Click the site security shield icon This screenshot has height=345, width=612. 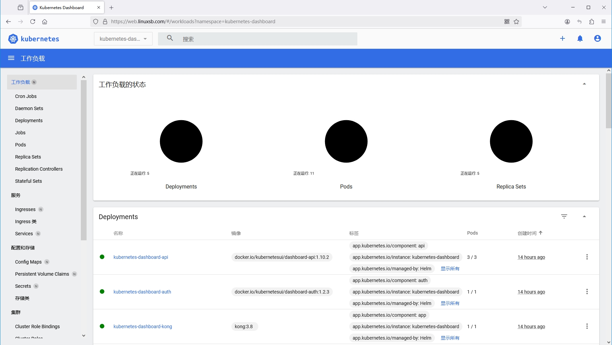click(96, 22)
